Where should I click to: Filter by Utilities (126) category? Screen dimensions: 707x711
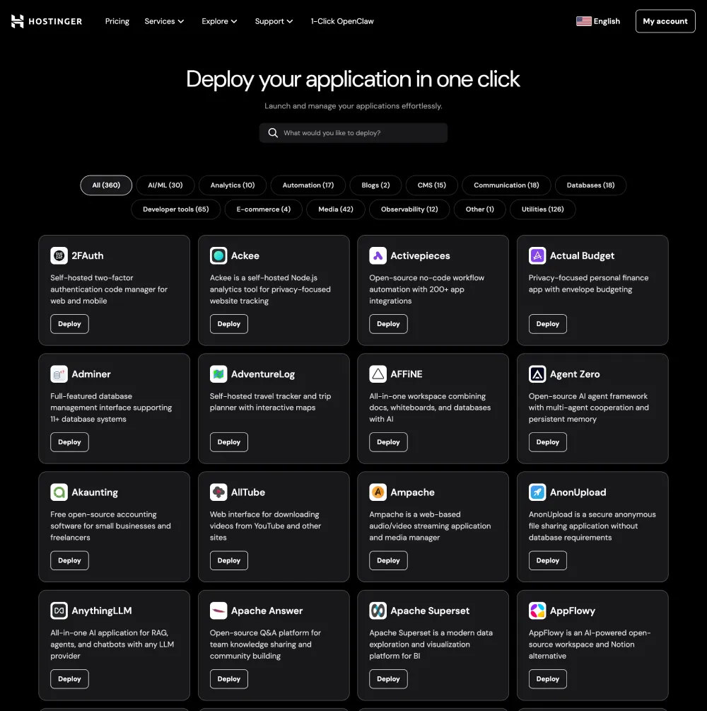pyautogui.click(x=542, y=209)
